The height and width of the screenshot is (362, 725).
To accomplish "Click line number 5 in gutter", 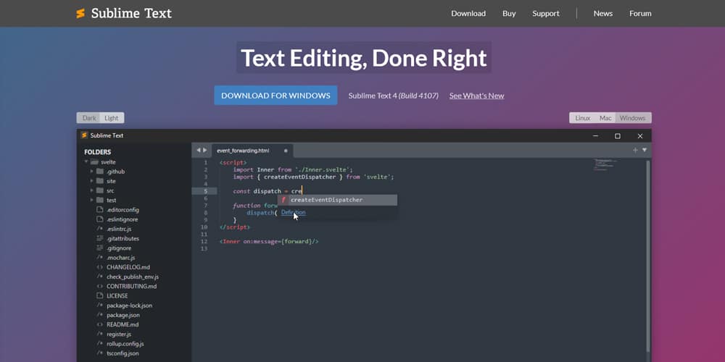I will 206,191.
